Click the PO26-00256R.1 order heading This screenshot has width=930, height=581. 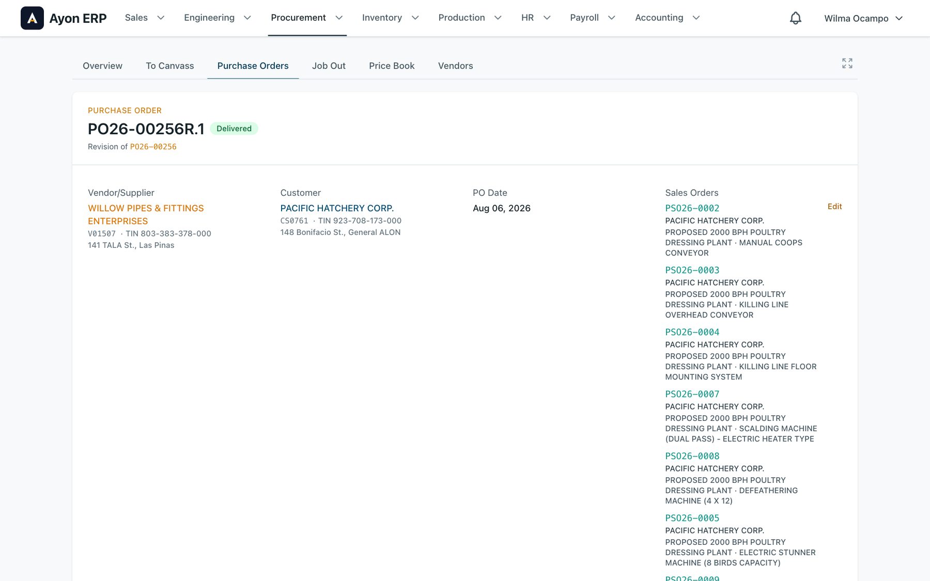coord(146,129)
